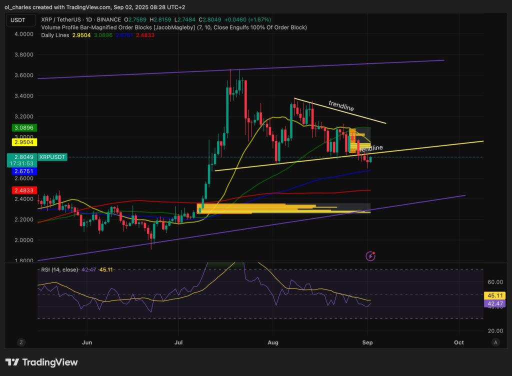This screenshot has width=512, height=376.
Task: Select the A icon on the time axis
Action: [x=495, y=342]
